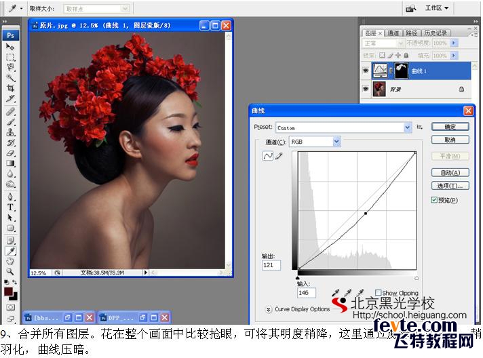Pick the black point eyedropper in Curves
Screen dimensions: 483x358
point(335,293)
